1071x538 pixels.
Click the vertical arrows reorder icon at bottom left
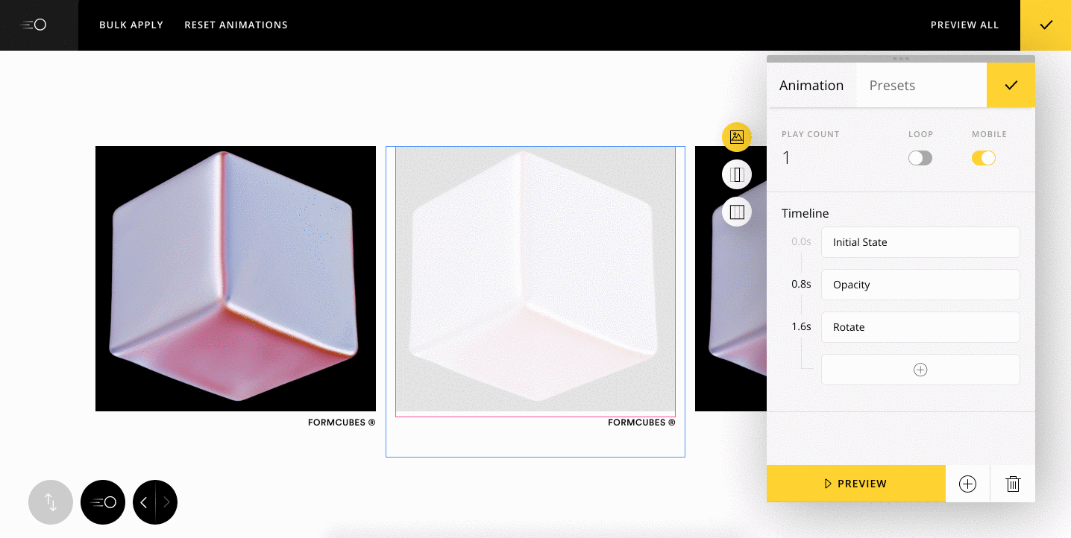50,502
